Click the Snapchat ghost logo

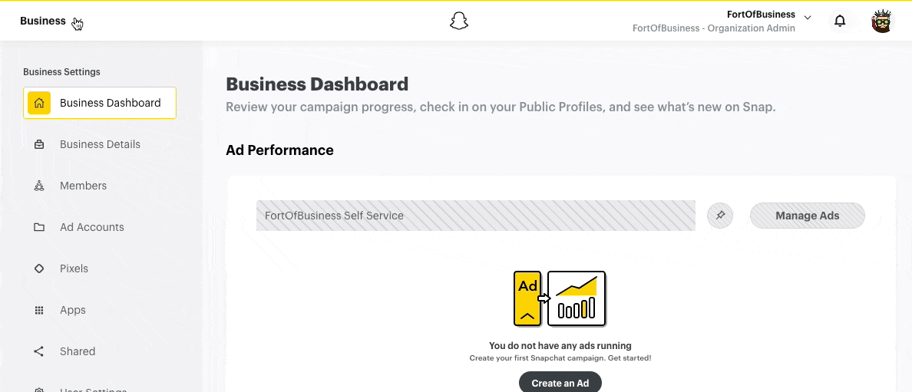pos(459,21)
